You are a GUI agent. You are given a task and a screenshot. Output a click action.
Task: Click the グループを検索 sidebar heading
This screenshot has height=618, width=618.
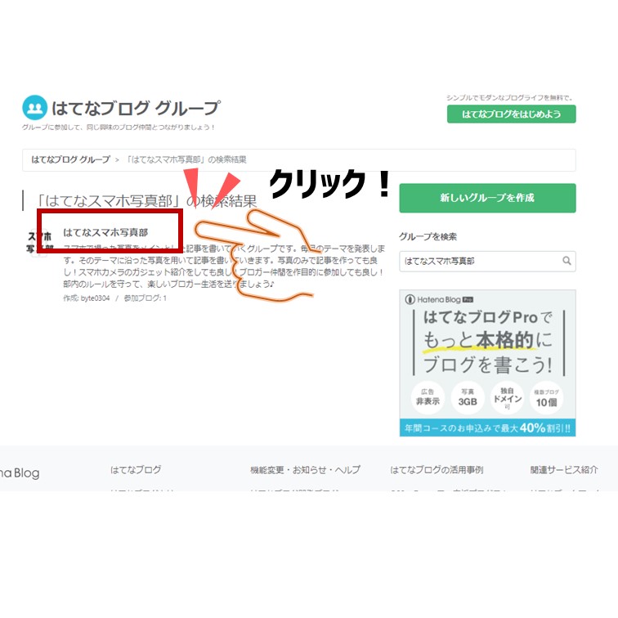[428, 236]
